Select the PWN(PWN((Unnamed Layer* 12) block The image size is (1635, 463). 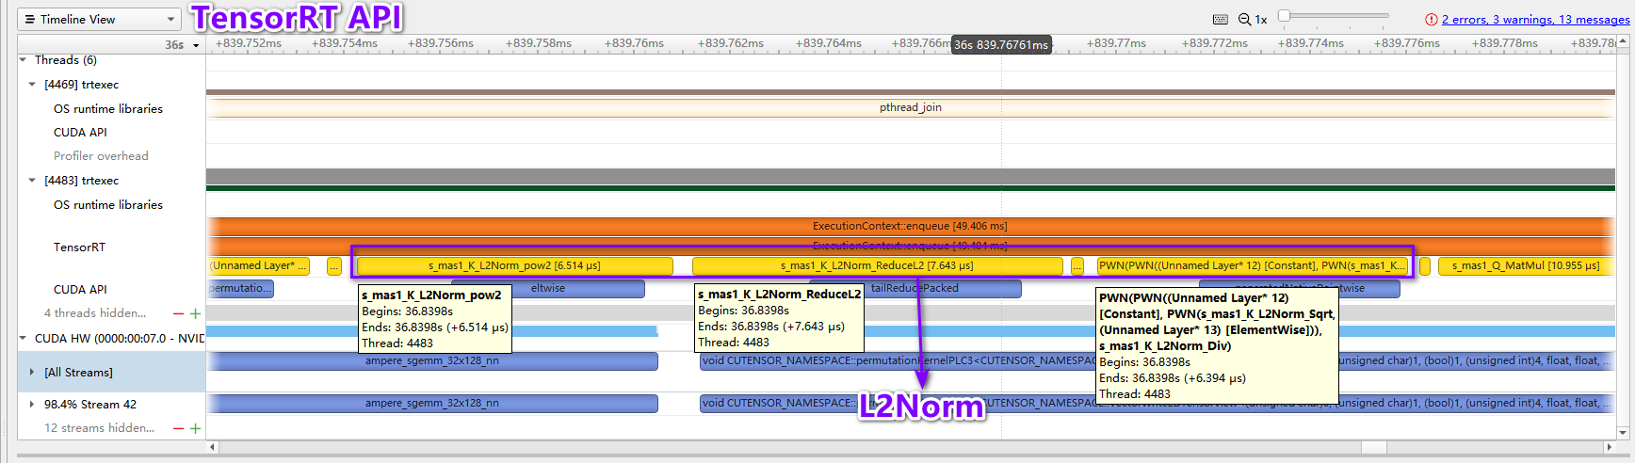point(1253,266)
